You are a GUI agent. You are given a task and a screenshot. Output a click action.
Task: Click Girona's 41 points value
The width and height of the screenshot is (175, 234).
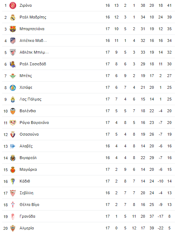point(169,6)
